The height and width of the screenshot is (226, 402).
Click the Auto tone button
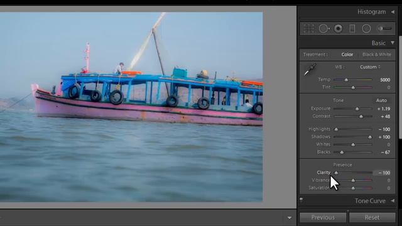tap(381, 100)
